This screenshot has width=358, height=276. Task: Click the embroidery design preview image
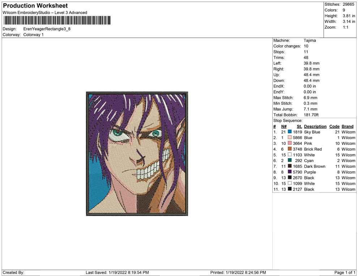(137, 154)
